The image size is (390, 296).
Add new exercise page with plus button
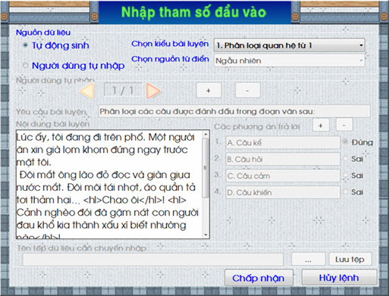pyautogui.click(x=209, y=90)
